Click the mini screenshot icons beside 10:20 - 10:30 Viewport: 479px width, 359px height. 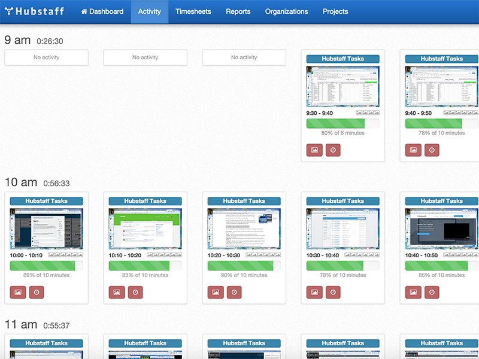(263, 255)
